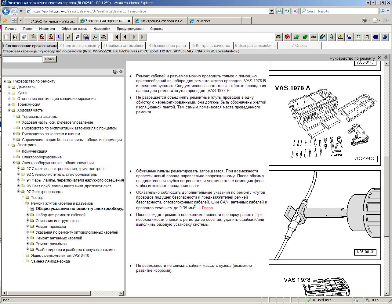Click the colored list document icon
The image size is (392, 304).
coord(358,37)
